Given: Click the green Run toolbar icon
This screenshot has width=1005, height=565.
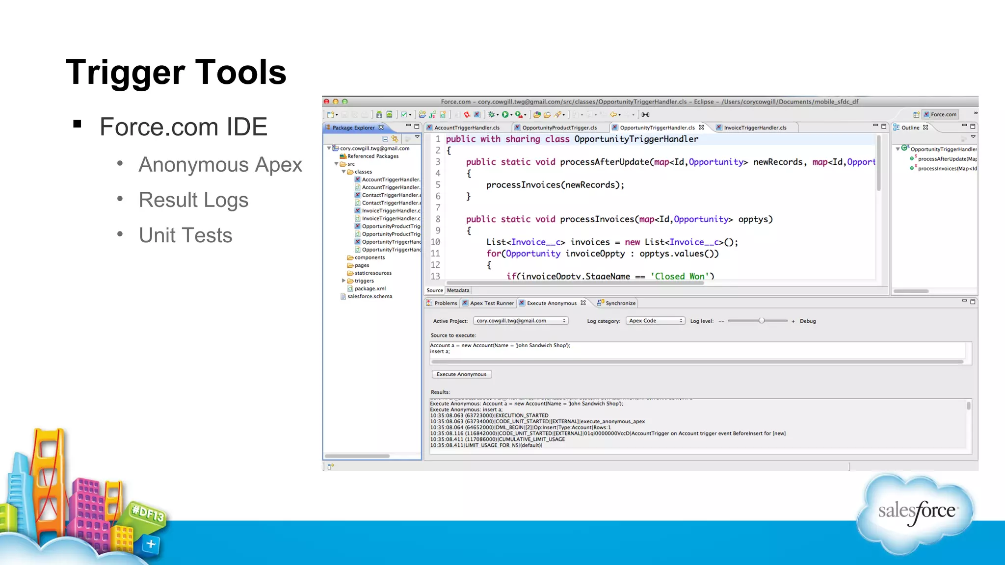Looking at the screenshot, I should click(x=505, y=115).
